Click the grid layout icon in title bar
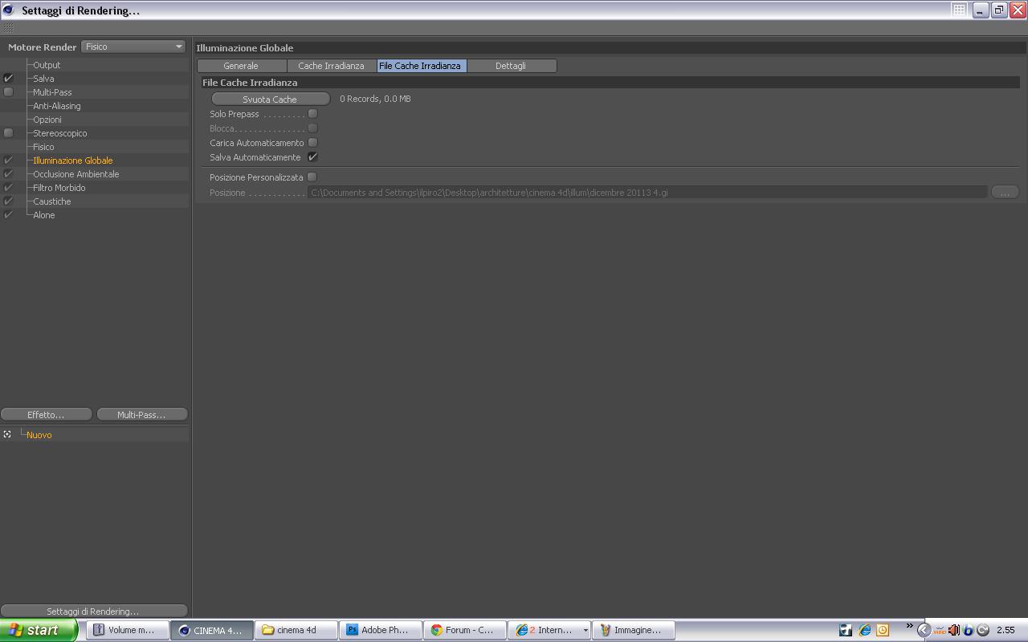The image size is (1028, 642). [x=959, y=10]
